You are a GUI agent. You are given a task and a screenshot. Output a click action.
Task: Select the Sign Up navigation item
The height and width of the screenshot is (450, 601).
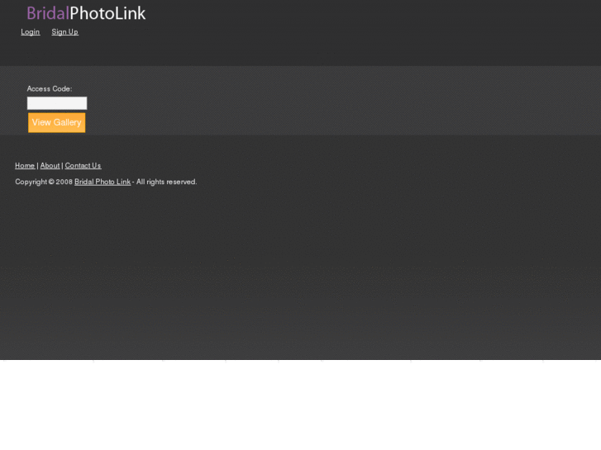pyautogui.click(x=64, y=31)
